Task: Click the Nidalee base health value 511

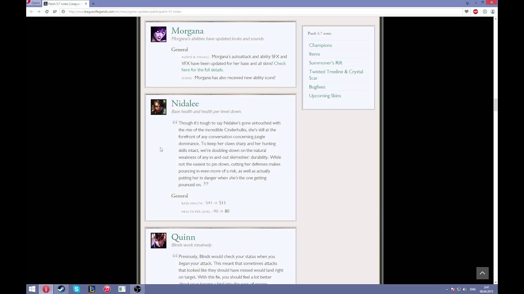Action: [x=222, y=203]
